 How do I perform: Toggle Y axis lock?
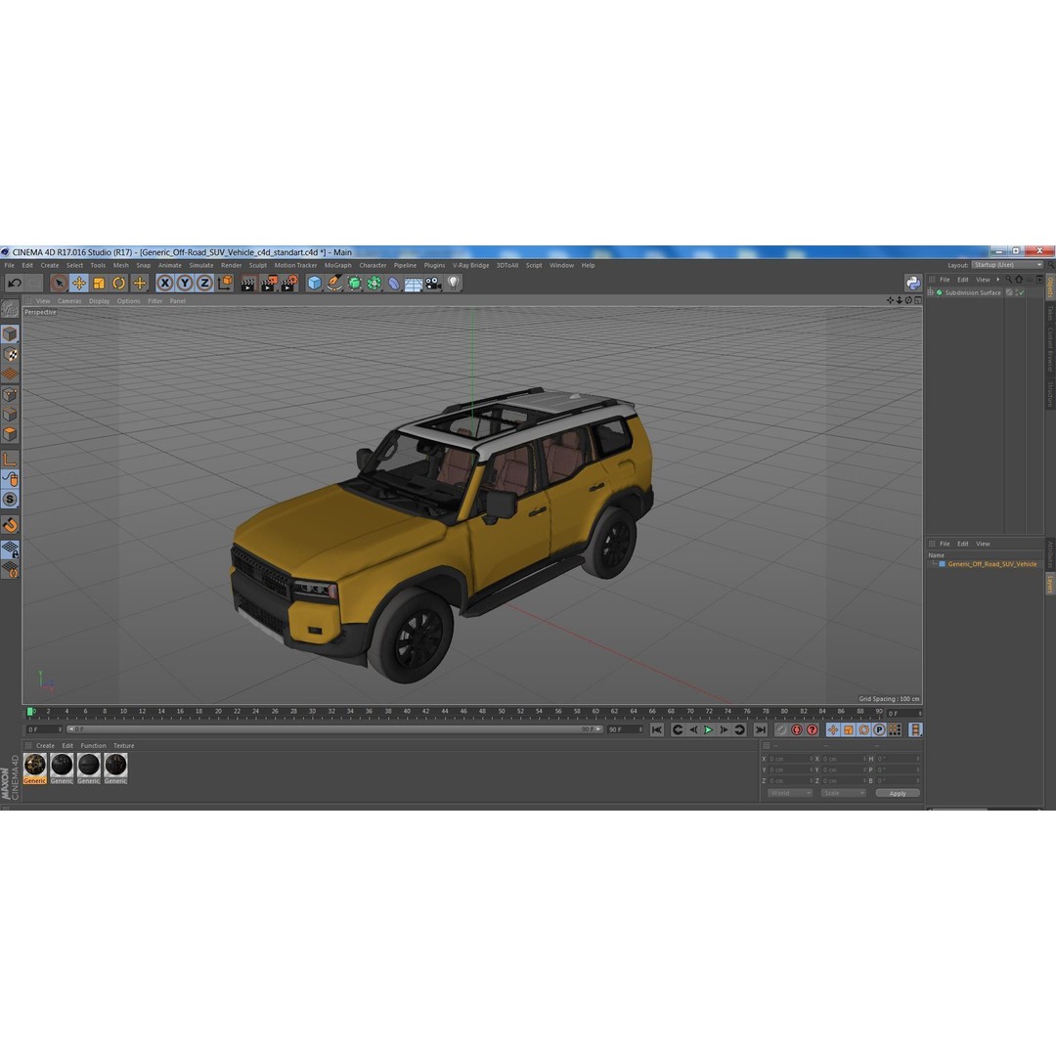point(185,284)
